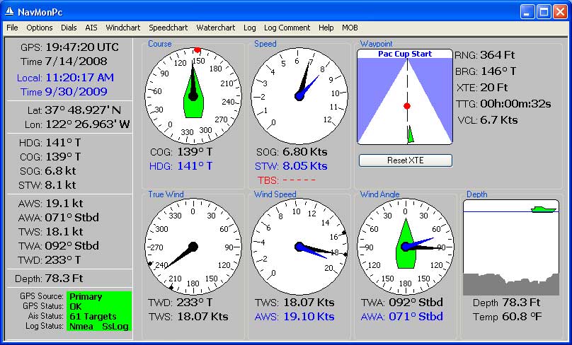
Task: Open the File menu
Action: tap(12, 28)
